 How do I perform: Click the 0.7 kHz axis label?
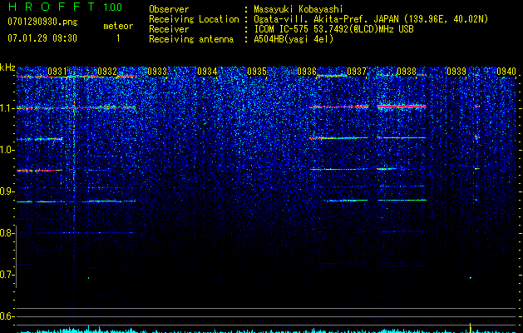(7, 275)
